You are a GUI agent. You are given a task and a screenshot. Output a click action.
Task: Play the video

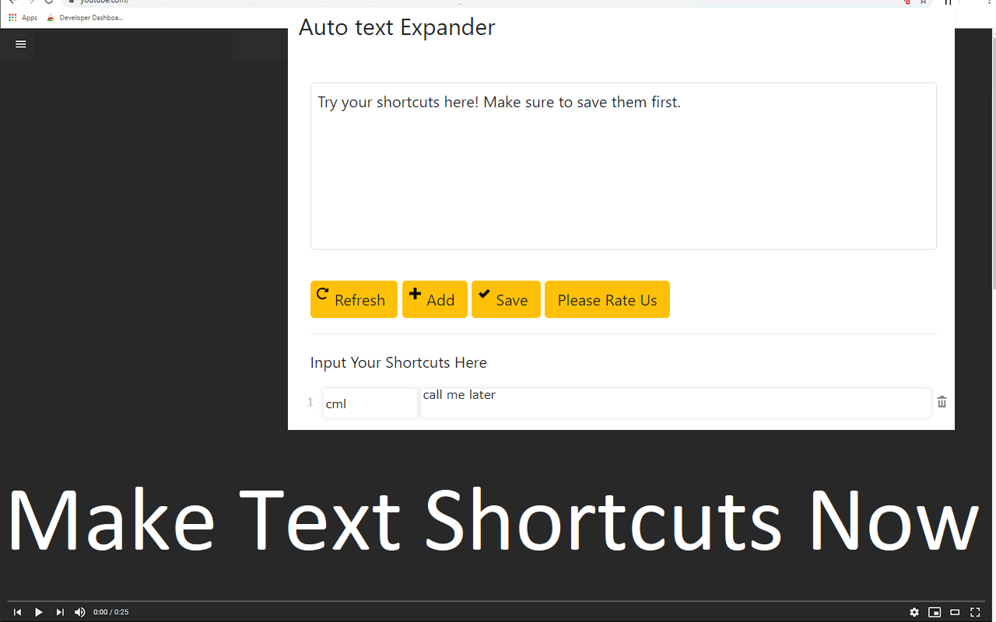(x=39, y=612)
